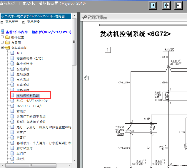The height and width of the screenshot is (168, 187).
Task: Open the 前照灯手动调平系统 diagram
Action: tap(31, 117)
